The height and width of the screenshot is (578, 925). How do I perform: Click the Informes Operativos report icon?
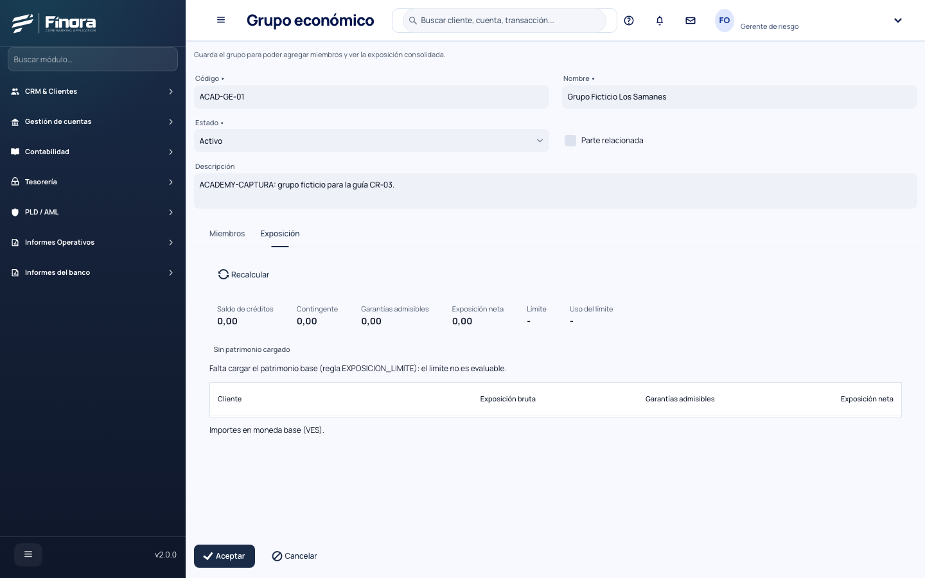15,243
